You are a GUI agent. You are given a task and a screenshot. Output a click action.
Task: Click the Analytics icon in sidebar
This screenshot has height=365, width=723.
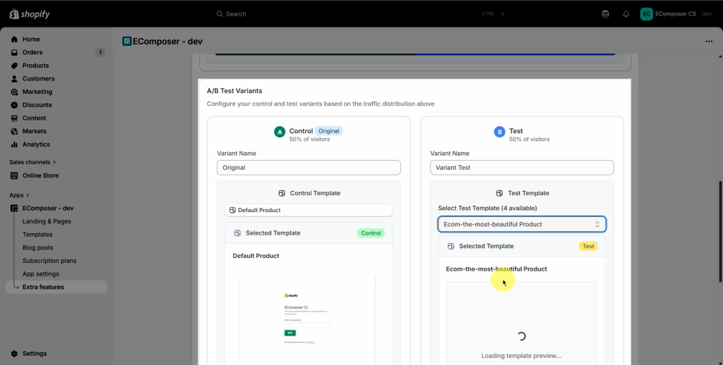pos(15,144)
